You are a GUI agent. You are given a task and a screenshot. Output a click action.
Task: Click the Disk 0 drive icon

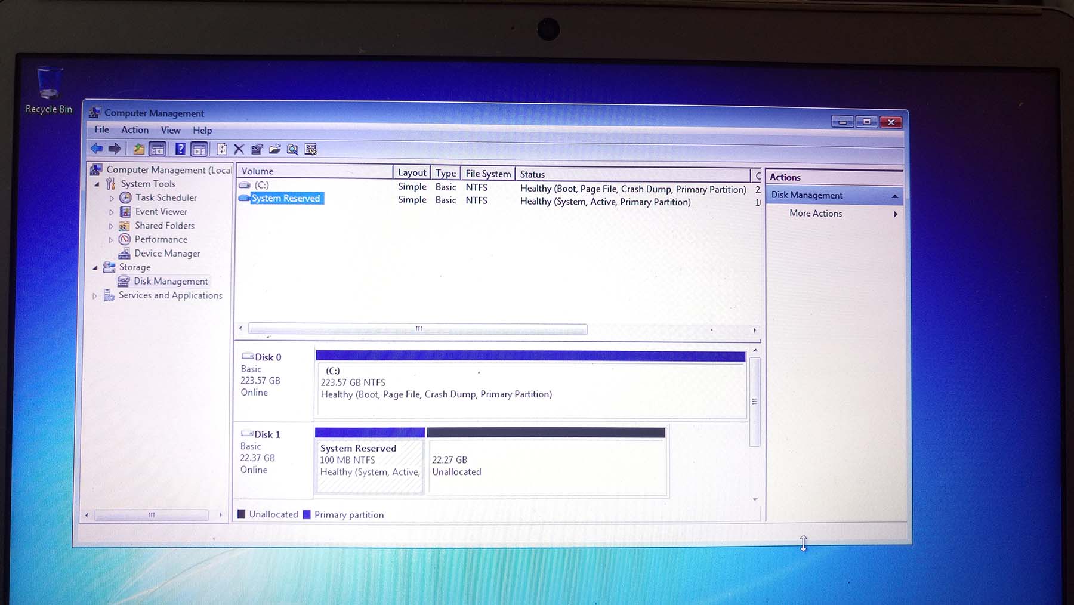[x=248, y=356]
